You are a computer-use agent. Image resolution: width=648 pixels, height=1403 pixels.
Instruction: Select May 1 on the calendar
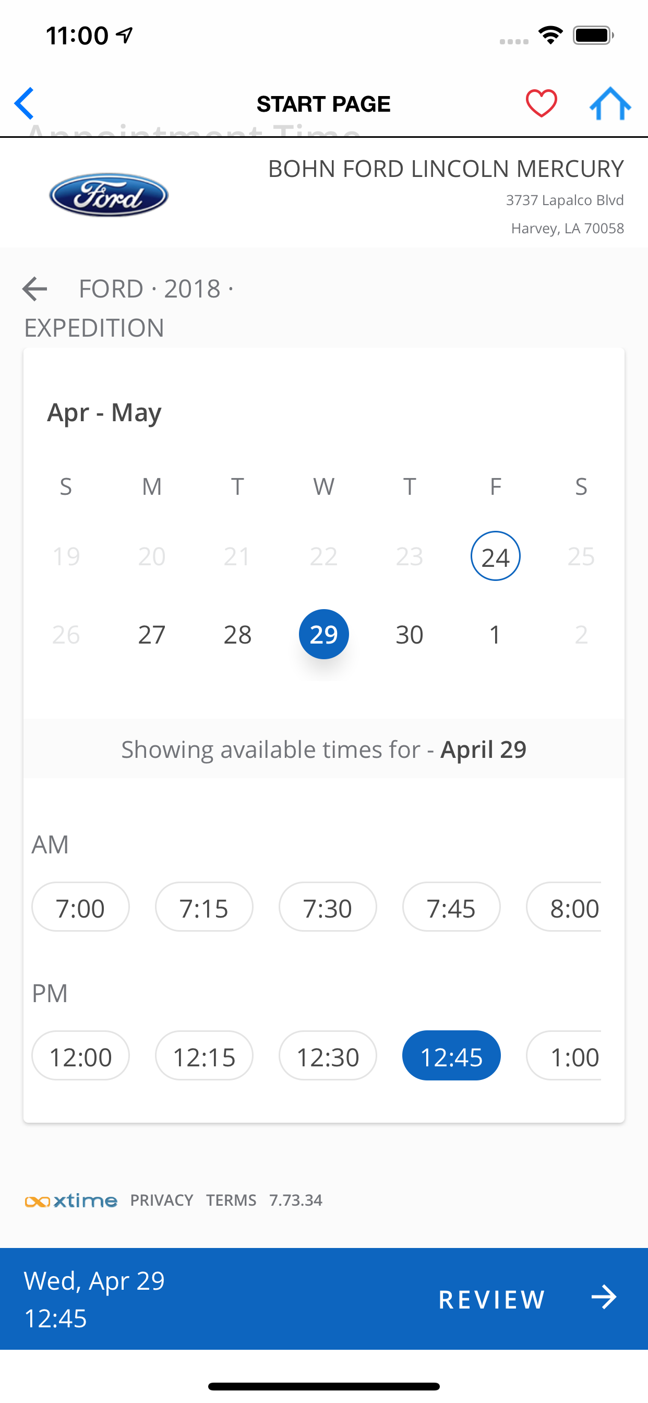pyautogui.click(x=495, y=635)
